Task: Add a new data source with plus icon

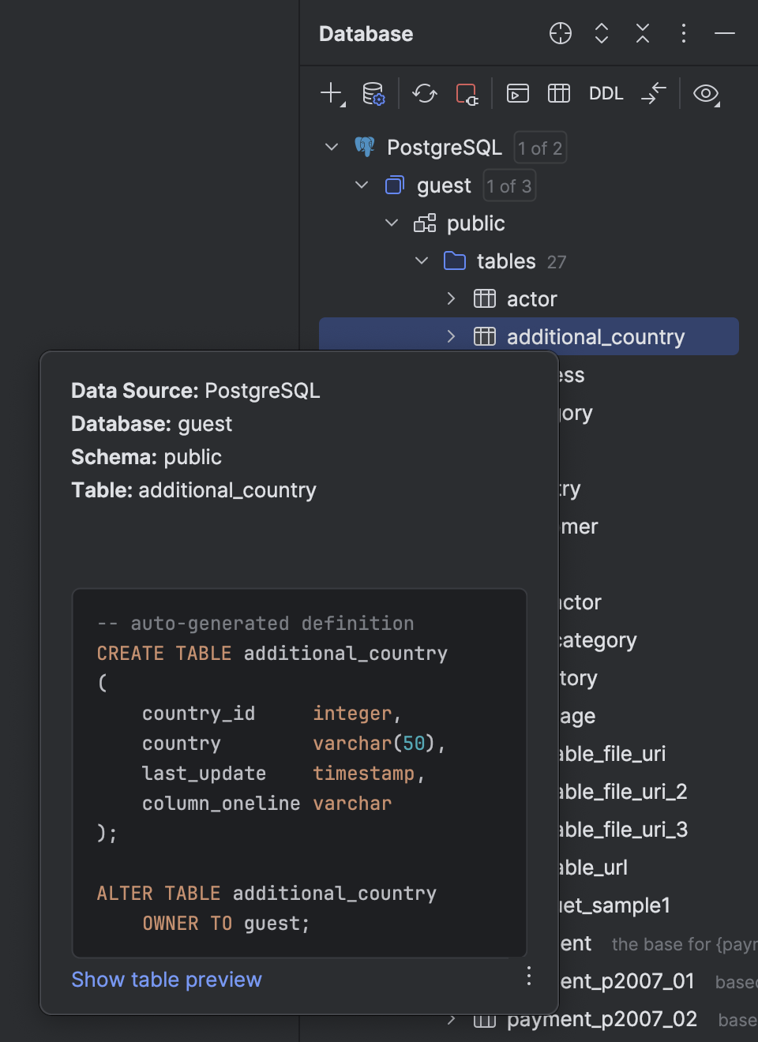Action: [x=330, y=93]
